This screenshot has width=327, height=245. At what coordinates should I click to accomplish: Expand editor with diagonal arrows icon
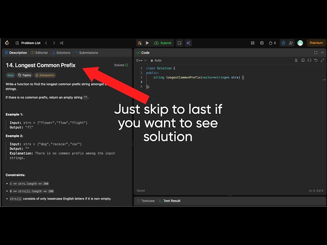click(322, 60)
